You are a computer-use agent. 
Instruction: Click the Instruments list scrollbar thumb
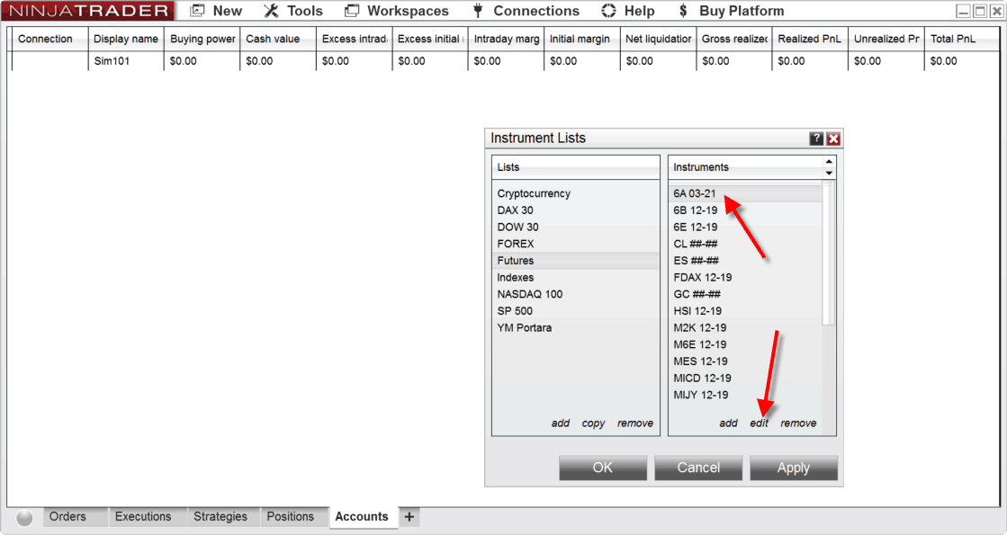829,254
